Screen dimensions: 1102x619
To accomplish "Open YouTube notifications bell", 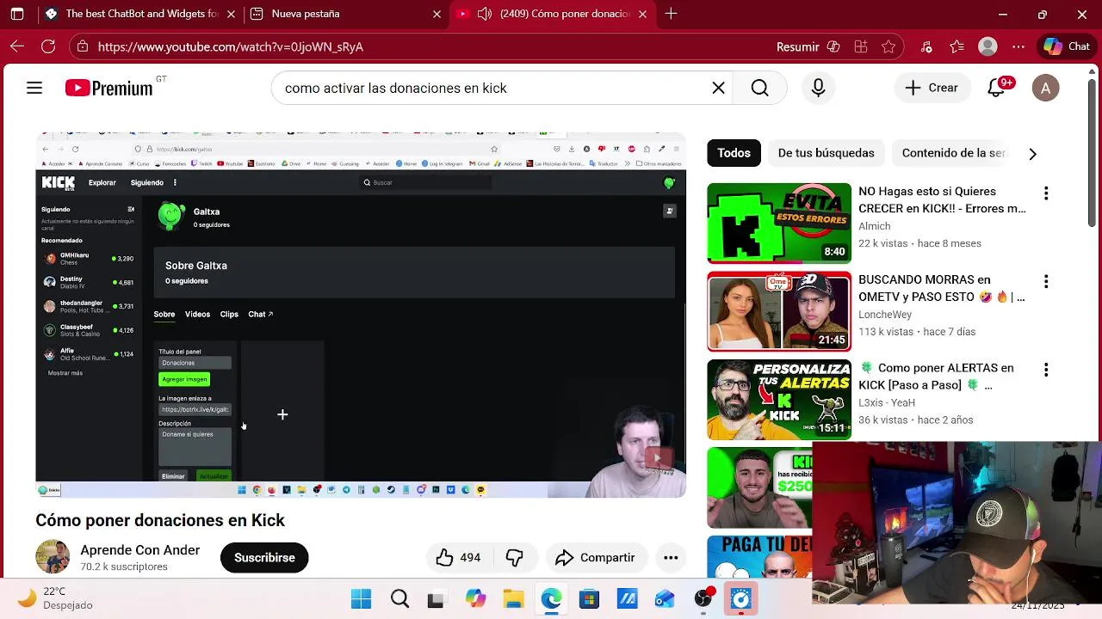I will click(996, 88).
